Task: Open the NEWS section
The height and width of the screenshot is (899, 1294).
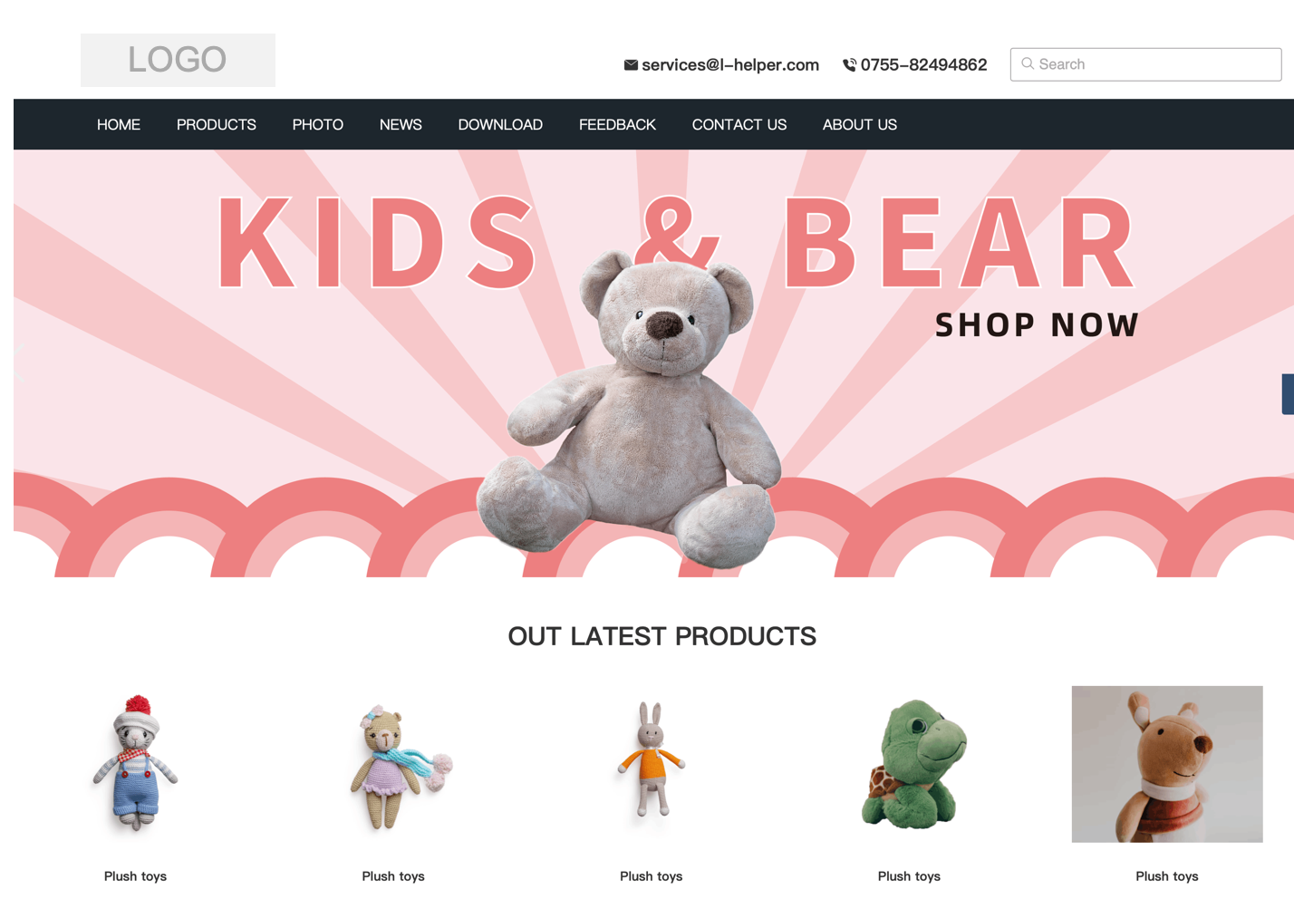Action: point(401,125)
